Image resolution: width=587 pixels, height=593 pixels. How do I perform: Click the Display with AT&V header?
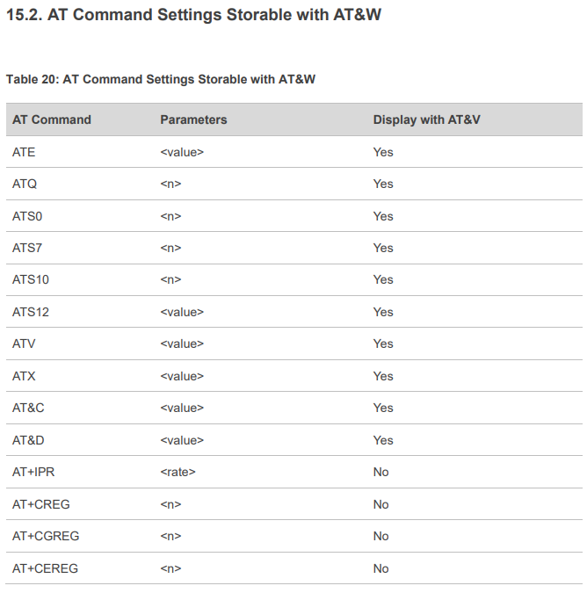[427, 119]
